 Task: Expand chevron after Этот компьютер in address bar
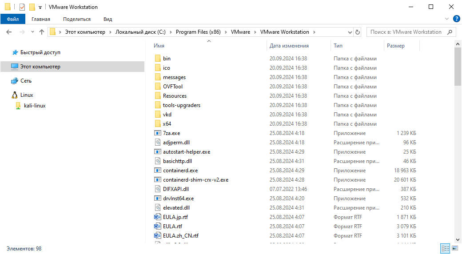111,32
